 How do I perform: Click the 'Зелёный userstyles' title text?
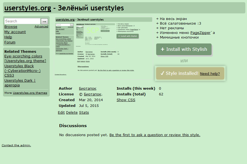tap(91, 8)
